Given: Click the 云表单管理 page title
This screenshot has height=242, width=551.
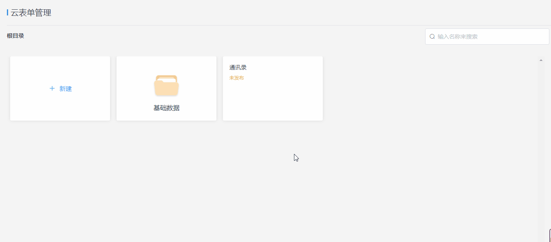Looking at the screenshot, I should pyautogui.click(x=31, y=13).
